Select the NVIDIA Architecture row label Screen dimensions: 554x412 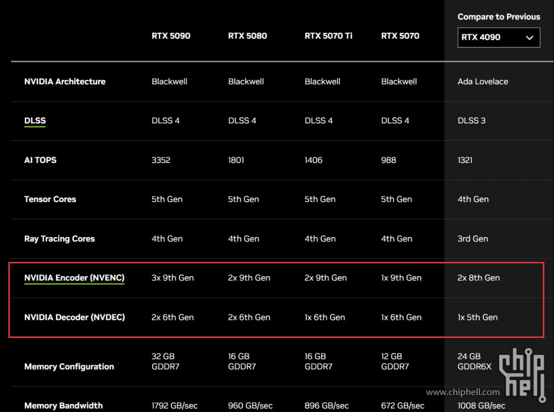click(64, 81)
